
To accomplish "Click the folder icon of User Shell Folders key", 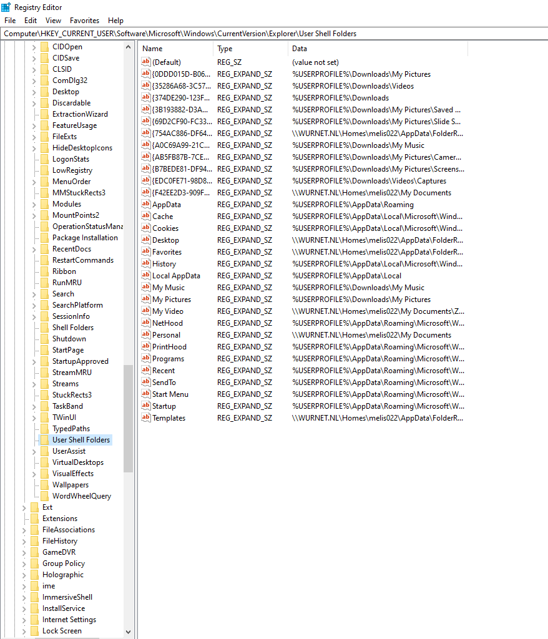I will (44, 440).
